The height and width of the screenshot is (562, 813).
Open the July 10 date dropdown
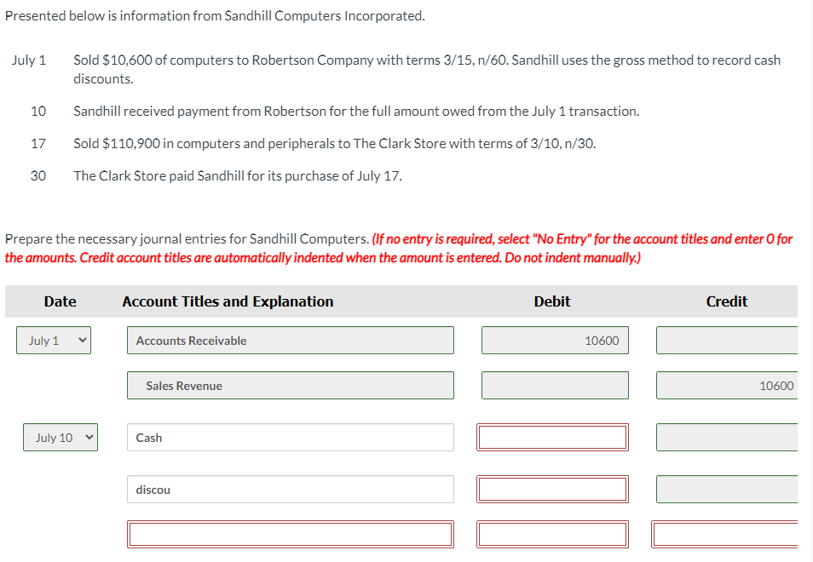click(x=60, y=437)
